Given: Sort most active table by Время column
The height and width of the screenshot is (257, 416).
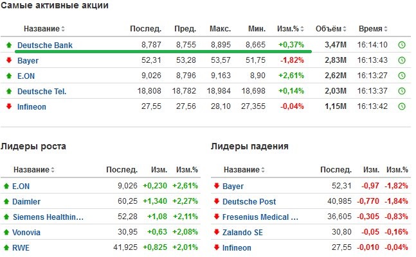Looking at the screenshot, I should [x=373, y=29].
